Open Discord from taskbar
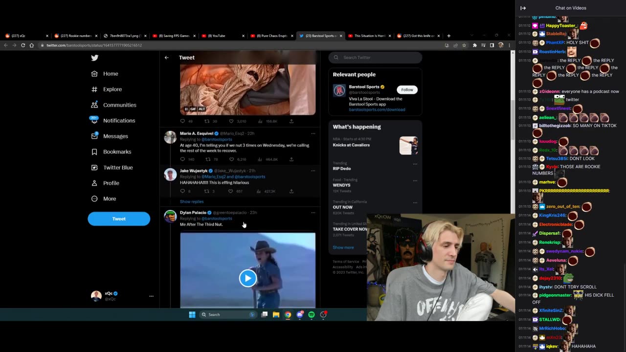626x352 pixels. tap(299, 315)
